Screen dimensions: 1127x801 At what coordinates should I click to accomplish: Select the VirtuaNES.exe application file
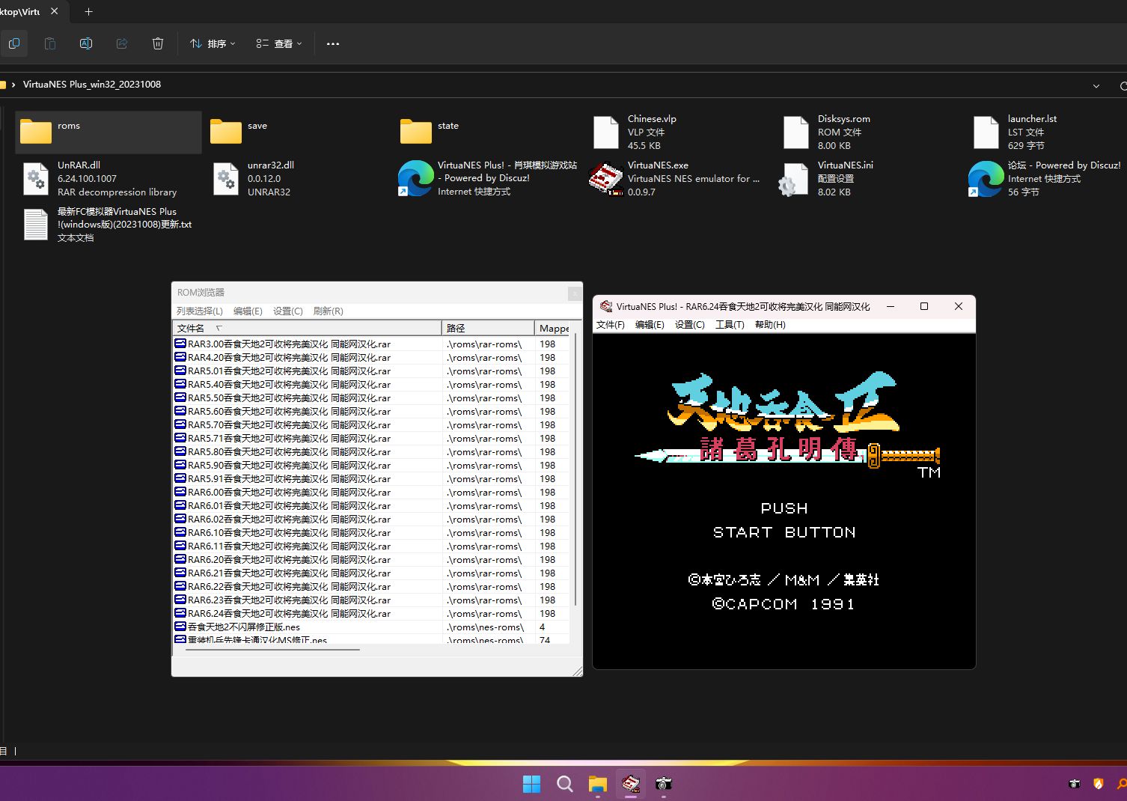tap(679, 179)
